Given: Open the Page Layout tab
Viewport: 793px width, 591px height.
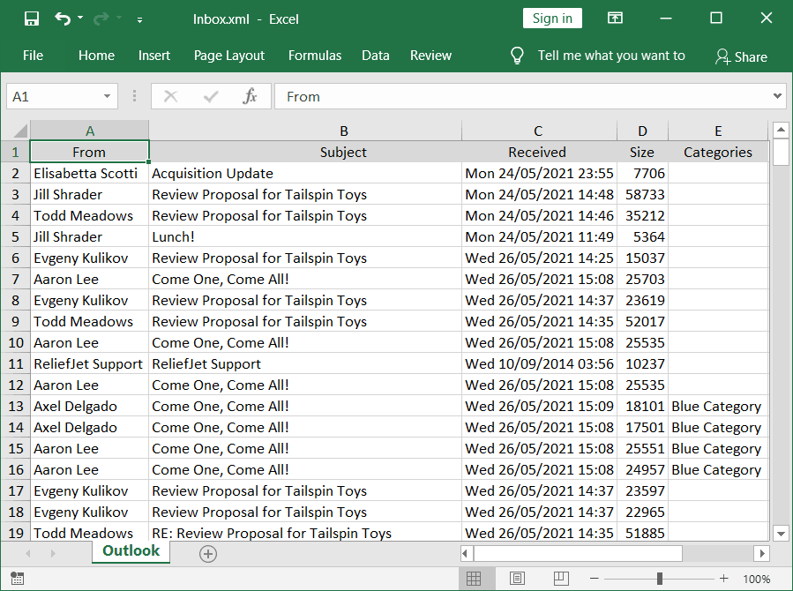Looking at the screenshot, I should point(229,56).
